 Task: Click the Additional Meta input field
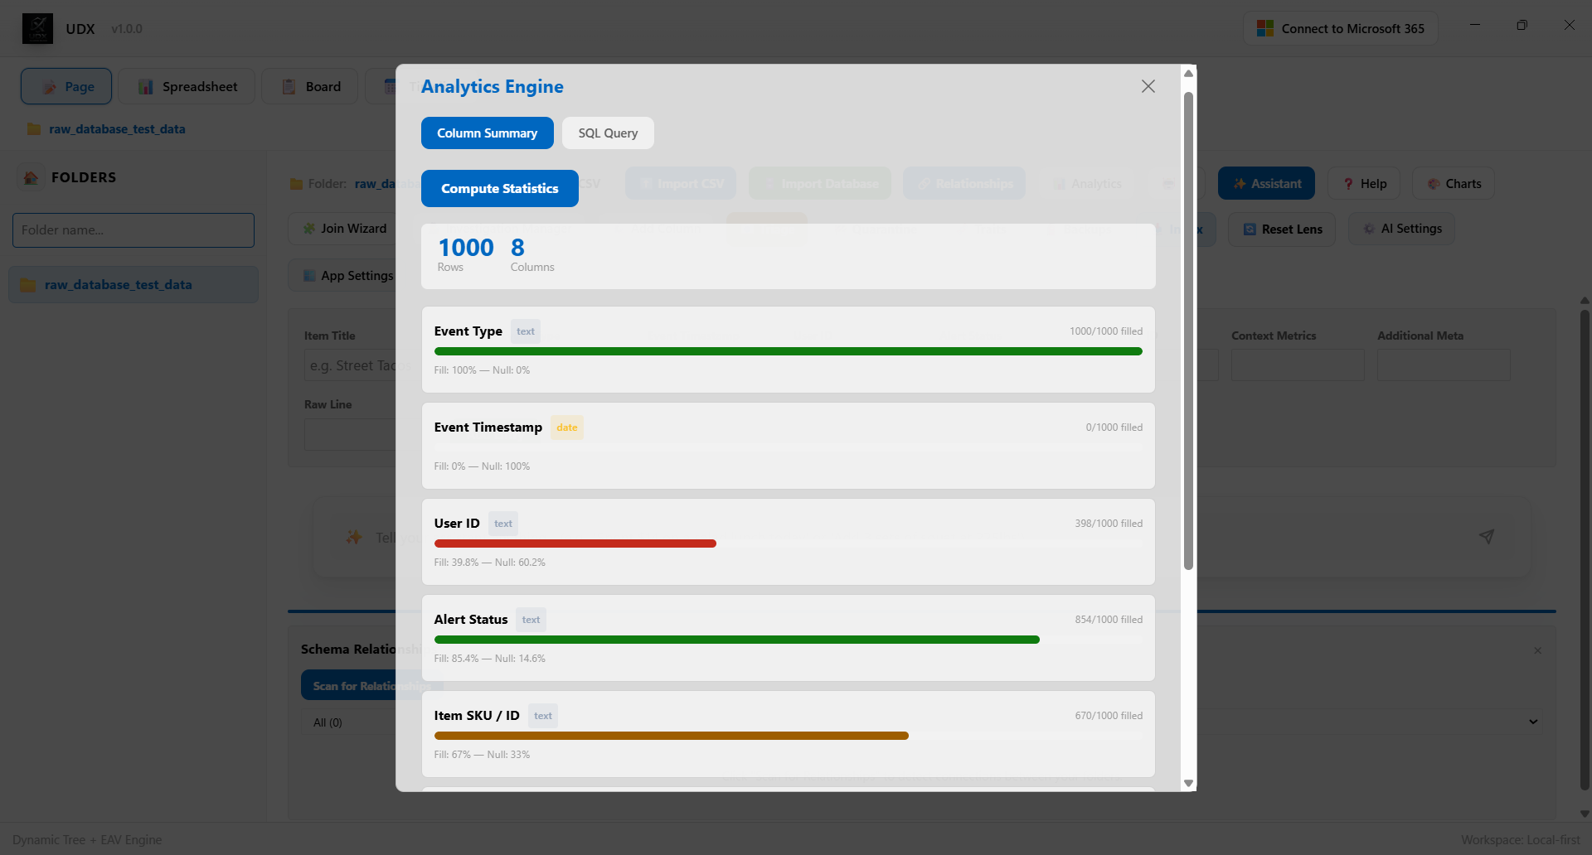pyautogui.click(x=1444, y=365)
